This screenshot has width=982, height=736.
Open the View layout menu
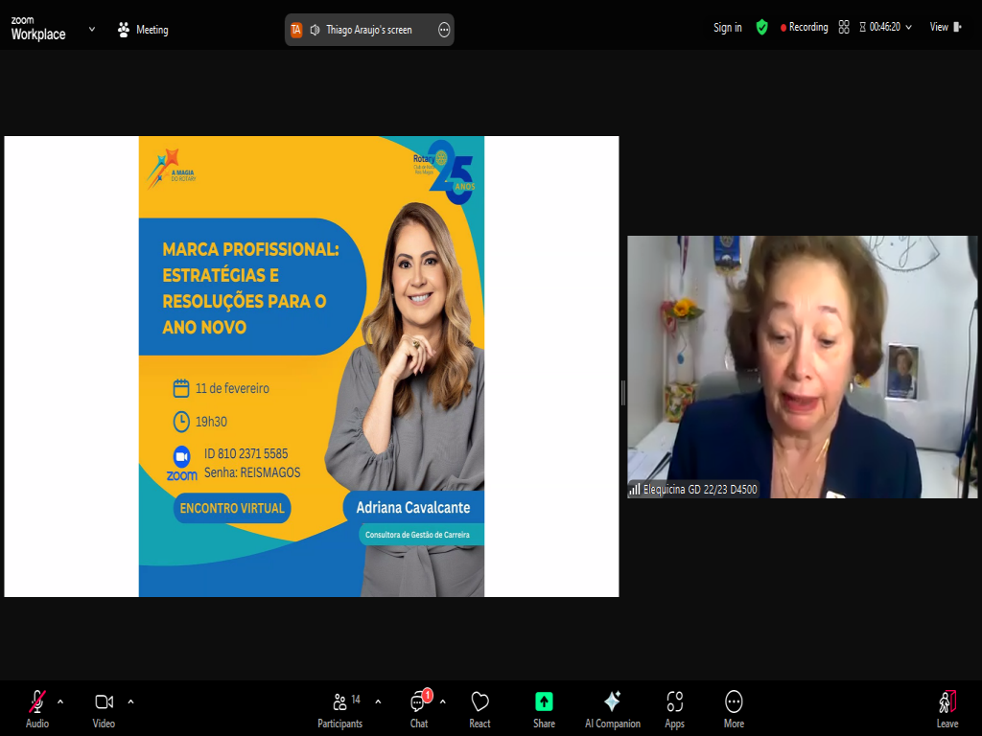945,27
